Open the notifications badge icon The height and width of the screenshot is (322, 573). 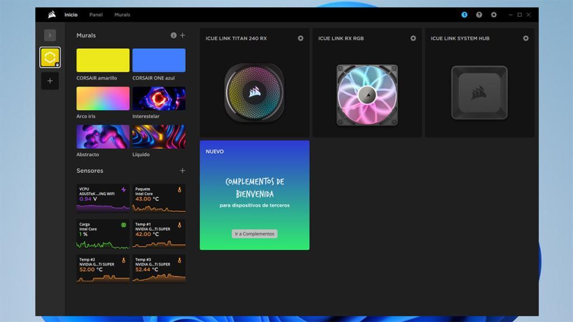[464, 15]
